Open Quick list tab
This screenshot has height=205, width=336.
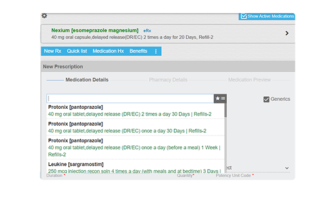77,51
